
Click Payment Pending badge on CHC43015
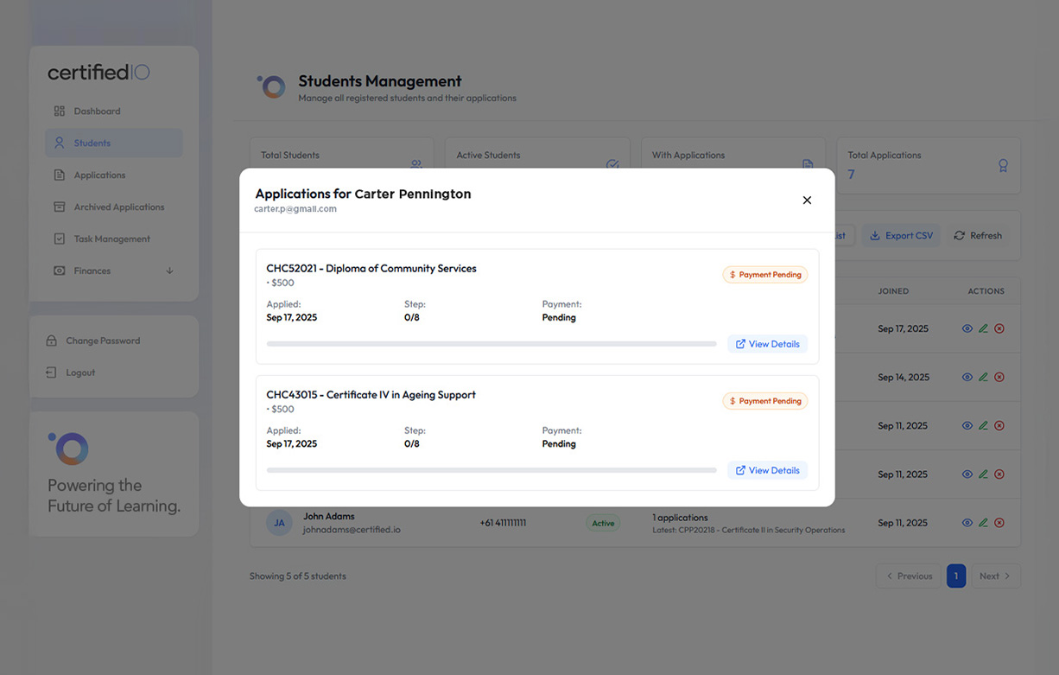coord(765,401)
